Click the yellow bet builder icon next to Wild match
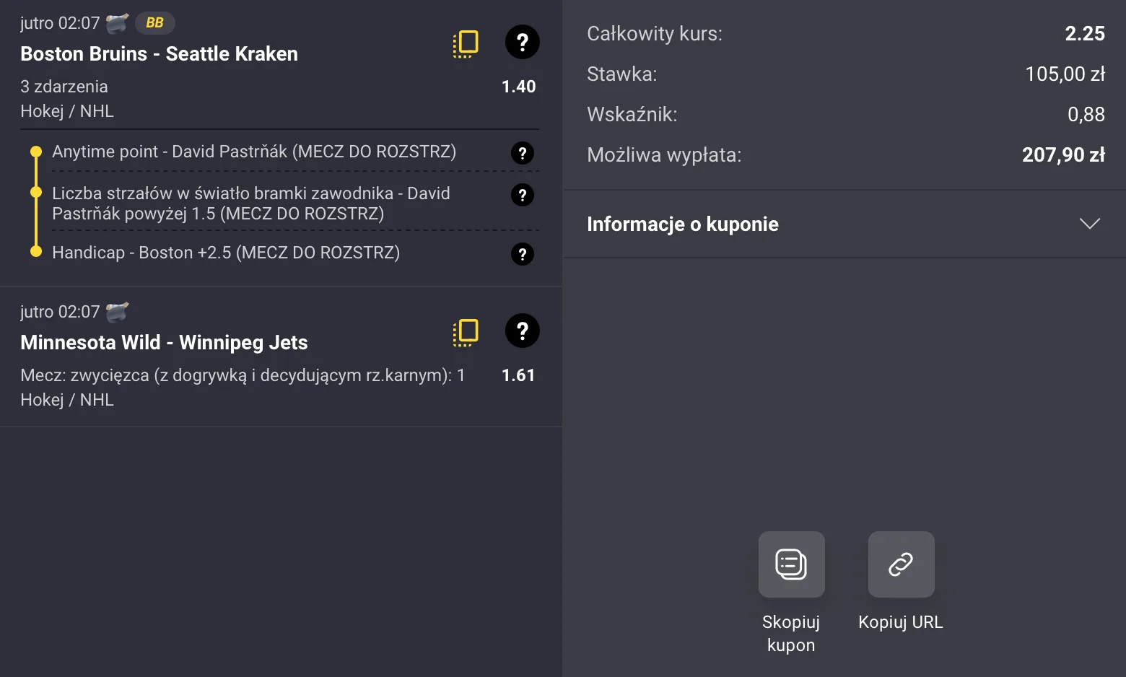1126x677 pixels. coord(465,332)
